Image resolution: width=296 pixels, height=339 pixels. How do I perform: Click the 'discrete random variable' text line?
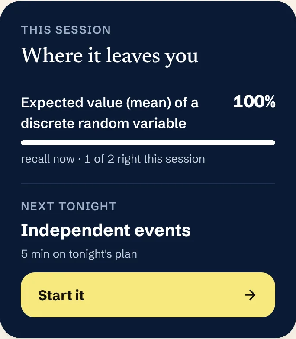pyautogui.click(x=103, y=123)
